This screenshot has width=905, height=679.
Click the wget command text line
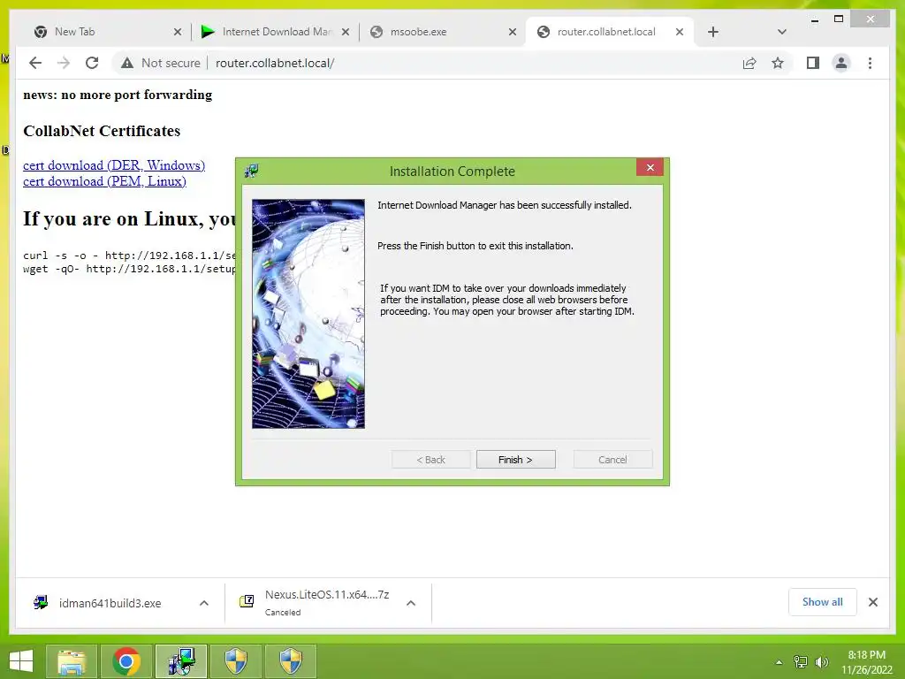click(129, 269)
